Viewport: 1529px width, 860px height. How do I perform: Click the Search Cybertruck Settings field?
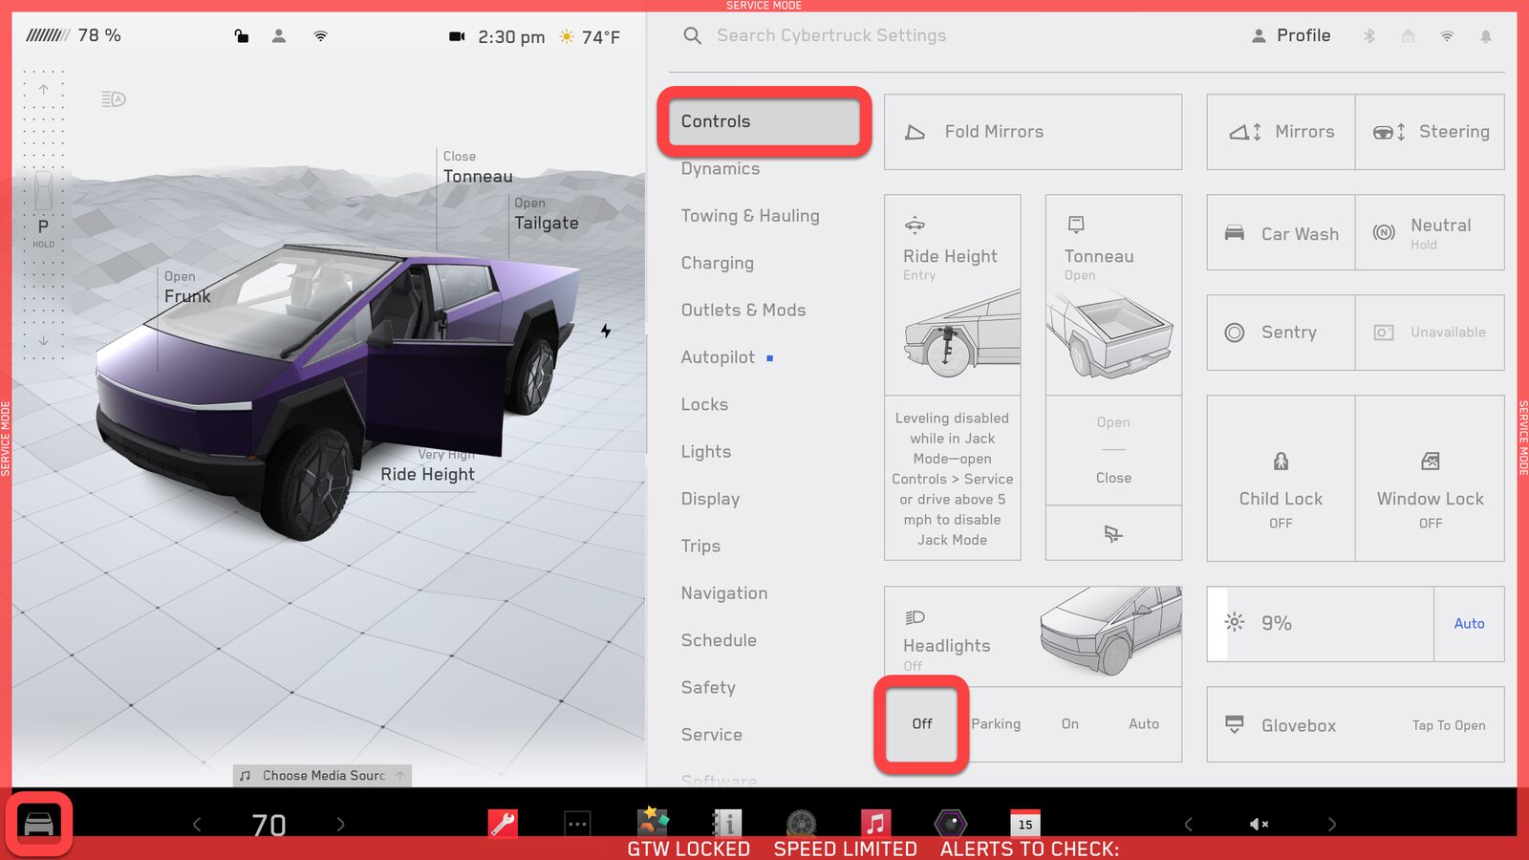pos(831,35)
